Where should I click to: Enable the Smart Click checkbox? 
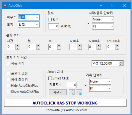coord(50,78)
